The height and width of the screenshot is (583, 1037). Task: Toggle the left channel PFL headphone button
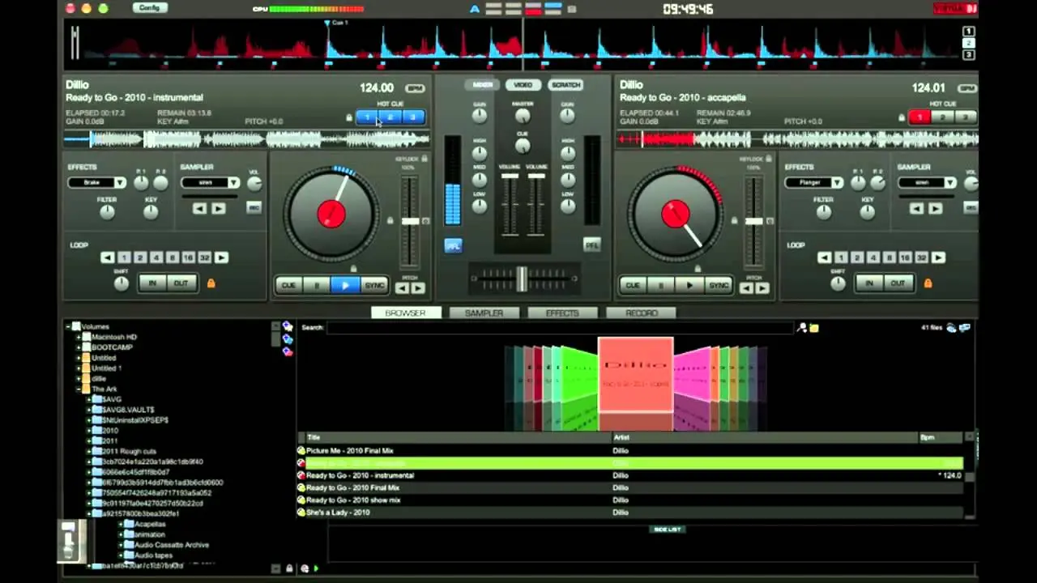point(453,245)
